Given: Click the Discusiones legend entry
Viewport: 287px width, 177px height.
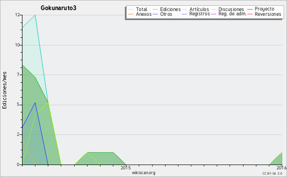Looking at the screenshot, I should pyautogui.click(x=231, y=9).
